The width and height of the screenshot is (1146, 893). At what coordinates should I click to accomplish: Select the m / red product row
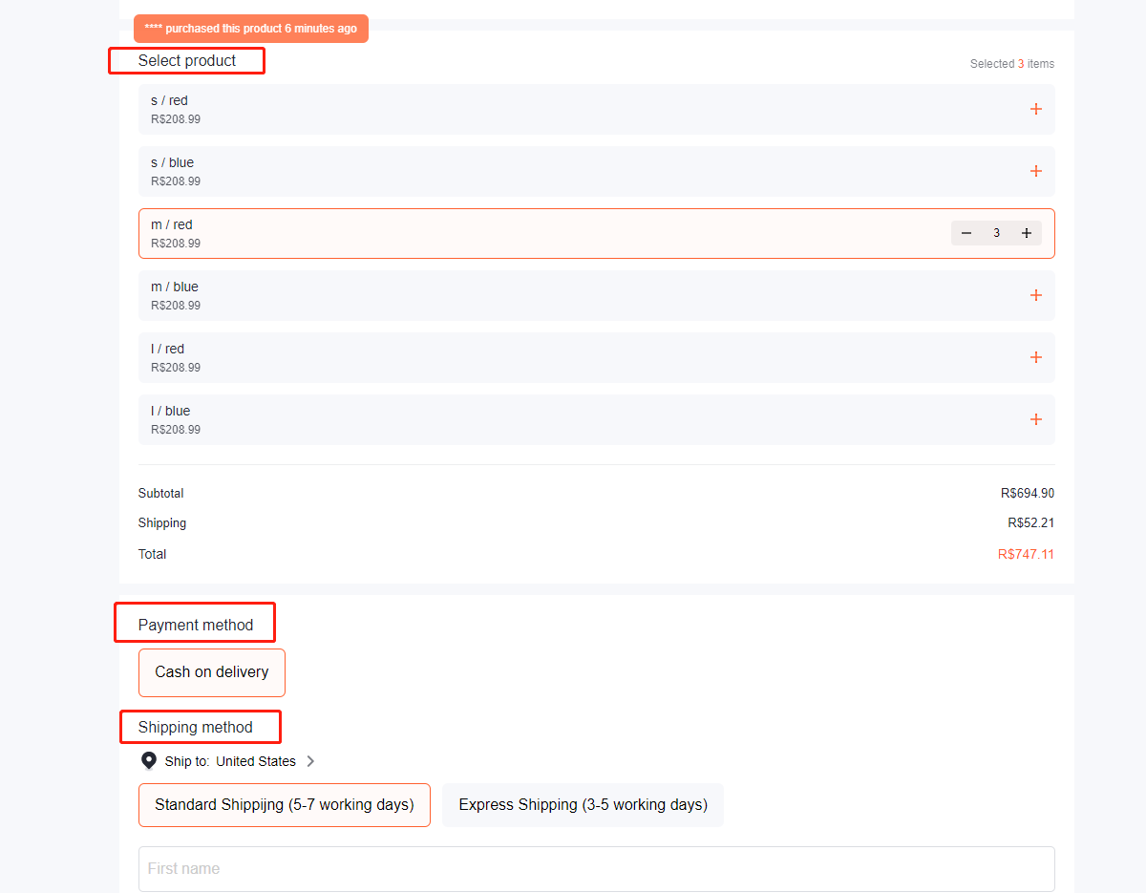[x=477, y=233]
